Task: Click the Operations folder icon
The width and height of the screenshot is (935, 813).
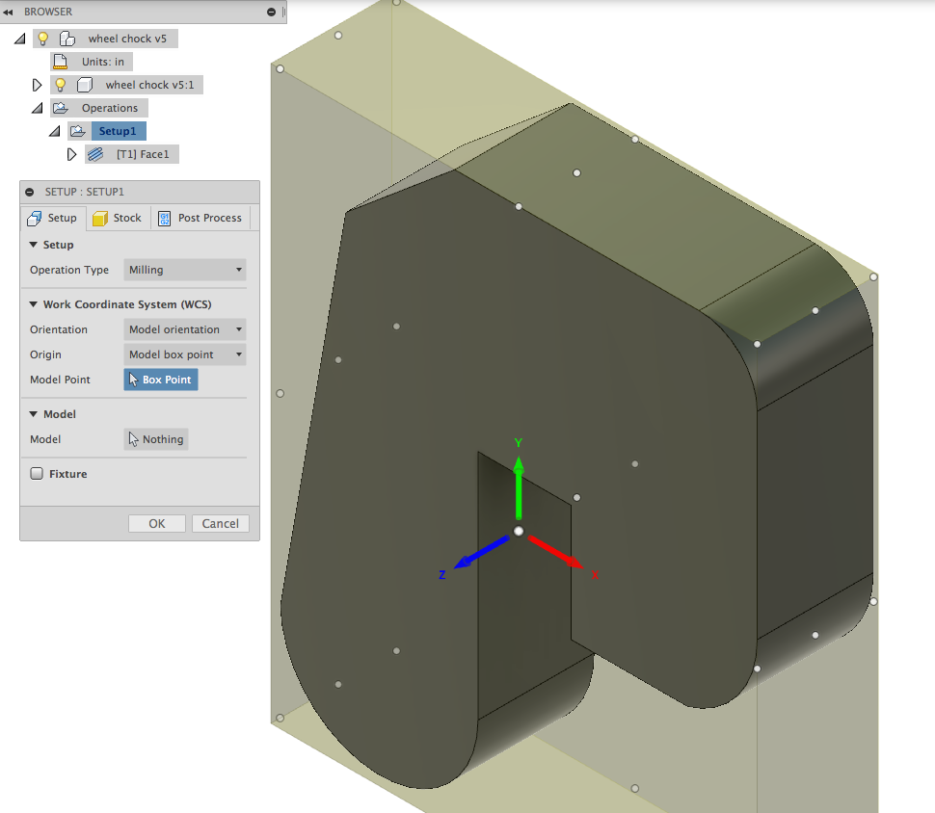Action: pos(60,108)
